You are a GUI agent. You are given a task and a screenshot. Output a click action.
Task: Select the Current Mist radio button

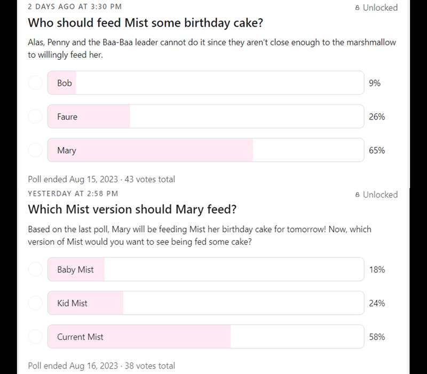pyautogui.click(x=35, y=337)
